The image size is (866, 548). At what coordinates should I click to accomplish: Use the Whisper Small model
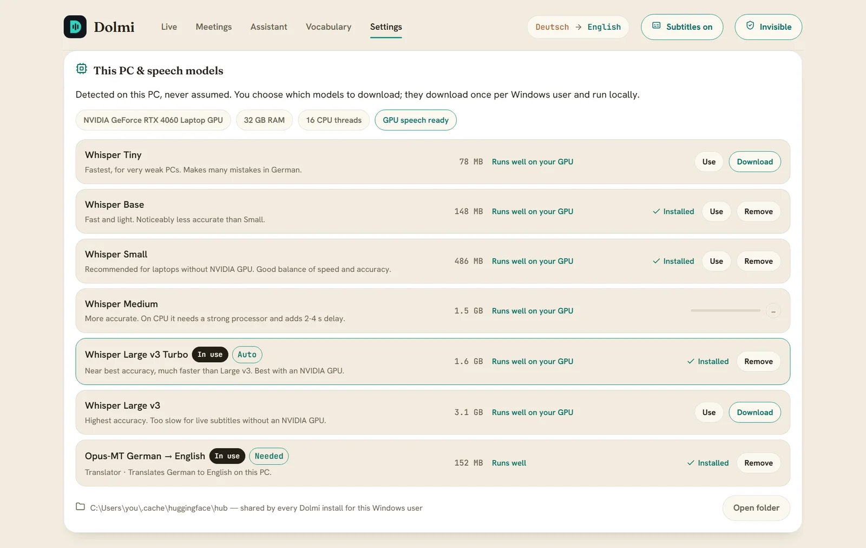(716, 262)
